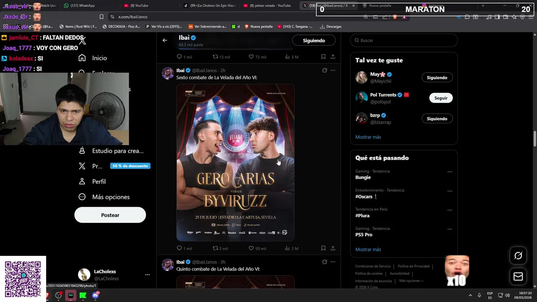537x302 pixels.
Task: Switch to peleas velada YouTube tab
Action: click(x=269, y=5)
